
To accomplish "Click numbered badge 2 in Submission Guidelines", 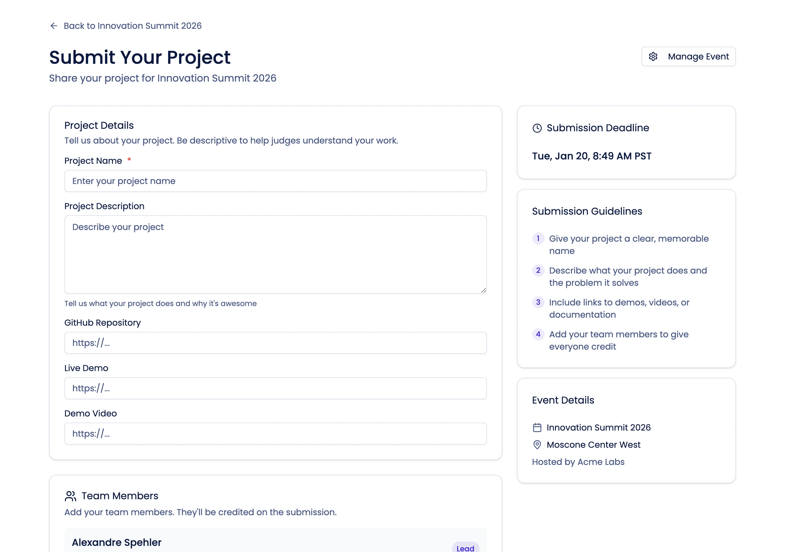I will tap(538, 270).
